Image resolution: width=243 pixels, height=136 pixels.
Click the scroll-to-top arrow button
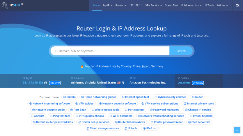pyautogui.click(x=237, y=130)
